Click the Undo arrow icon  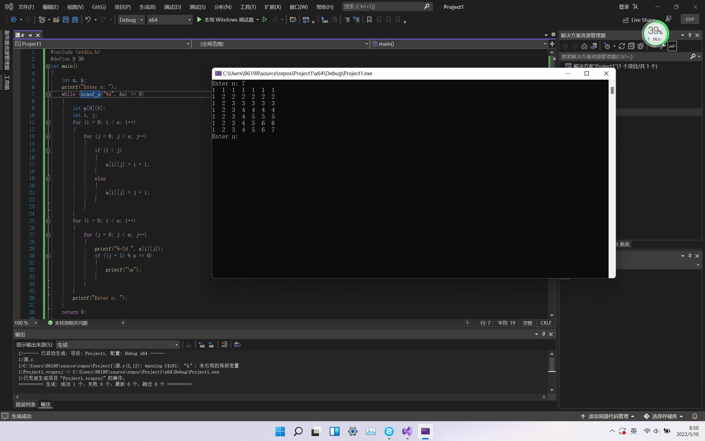(x=88, y=20)
